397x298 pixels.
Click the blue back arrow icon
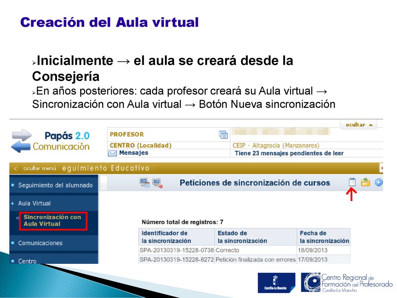379,182
